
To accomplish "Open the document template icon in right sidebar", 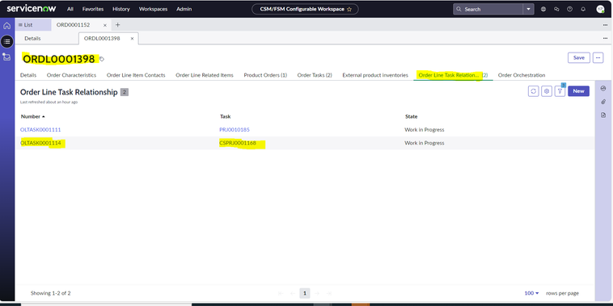I will tap(603, 115).
